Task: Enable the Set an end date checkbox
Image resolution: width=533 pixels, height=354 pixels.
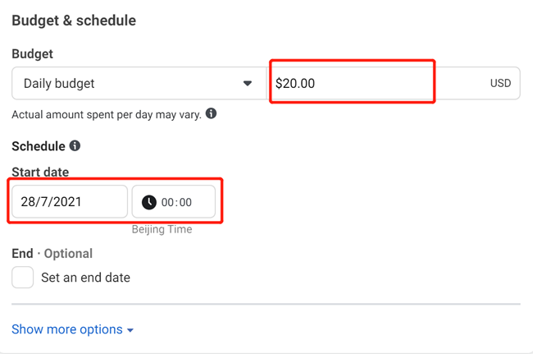Action: (x=23, y=277)
